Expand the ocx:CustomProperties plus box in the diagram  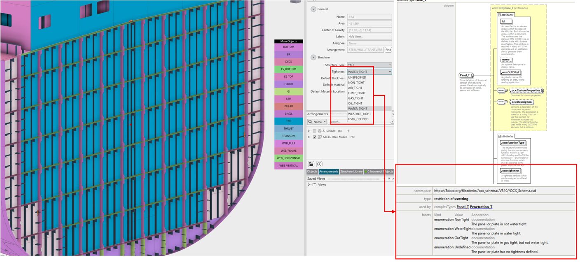click(x=543, y=90)
